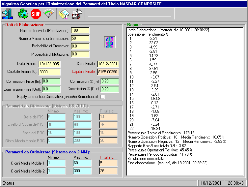Select report row for operazione 8, 37.61
248x187 pixels.
[144, 69]
